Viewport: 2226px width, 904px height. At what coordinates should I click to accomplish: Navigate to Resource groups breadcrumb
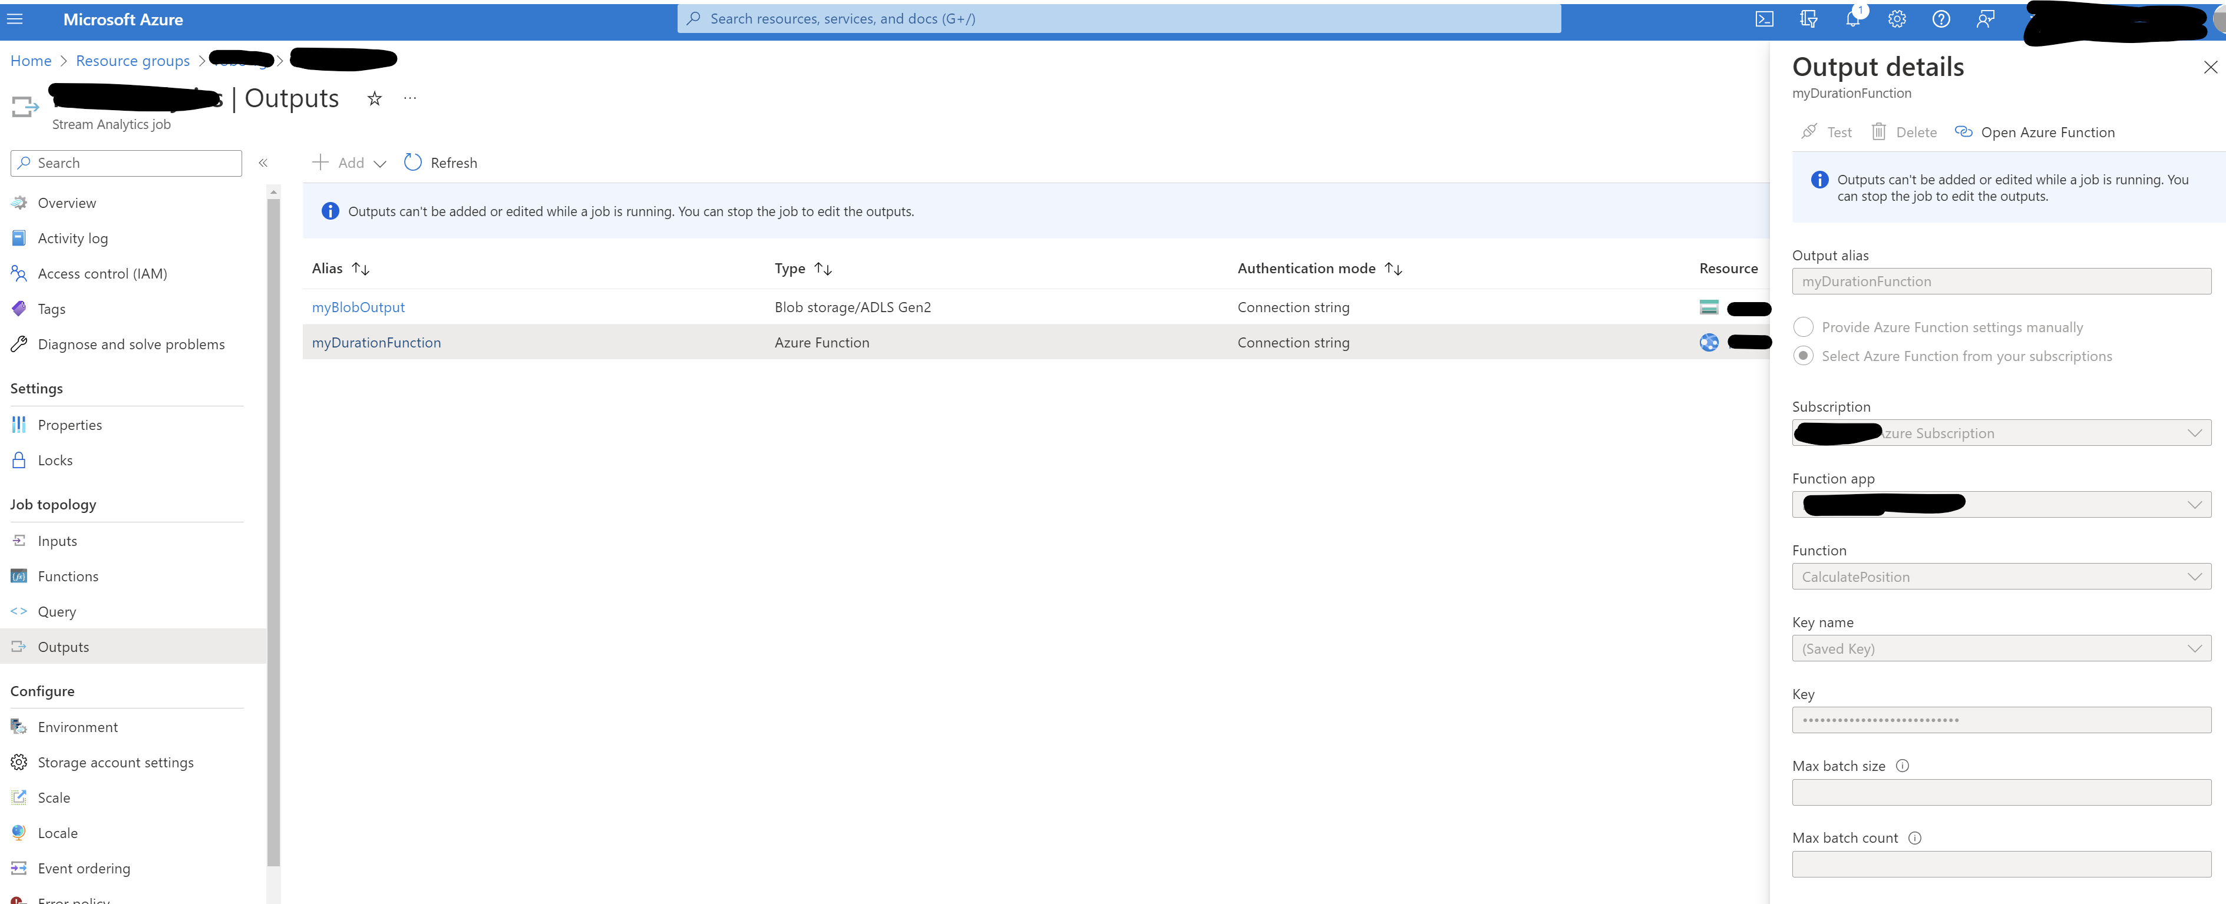coord(132,61)
